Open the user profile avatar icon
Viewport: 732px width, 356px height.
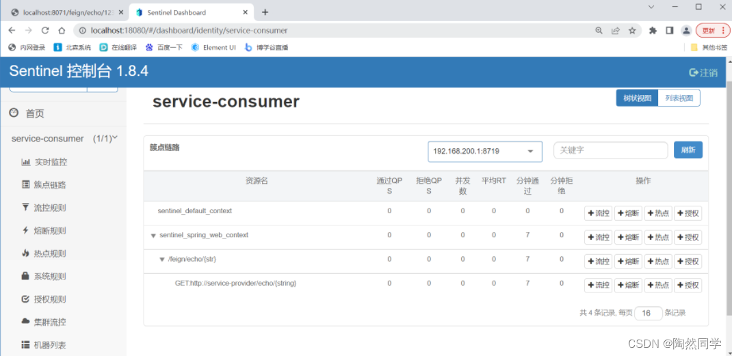pos(686,30)
